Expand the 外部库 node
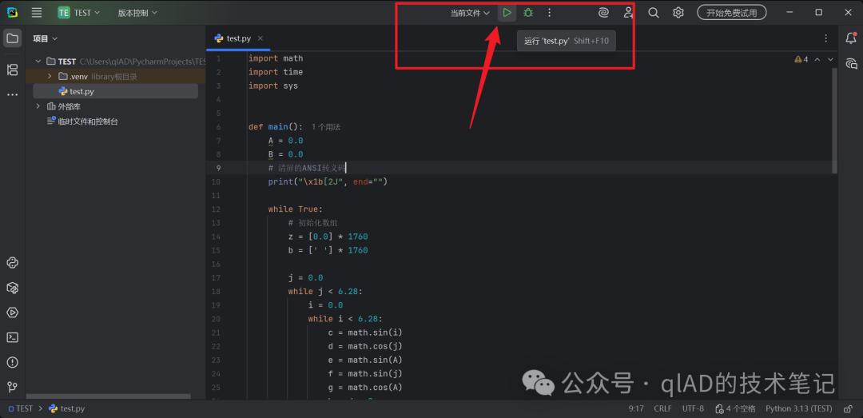 point(38,105)
